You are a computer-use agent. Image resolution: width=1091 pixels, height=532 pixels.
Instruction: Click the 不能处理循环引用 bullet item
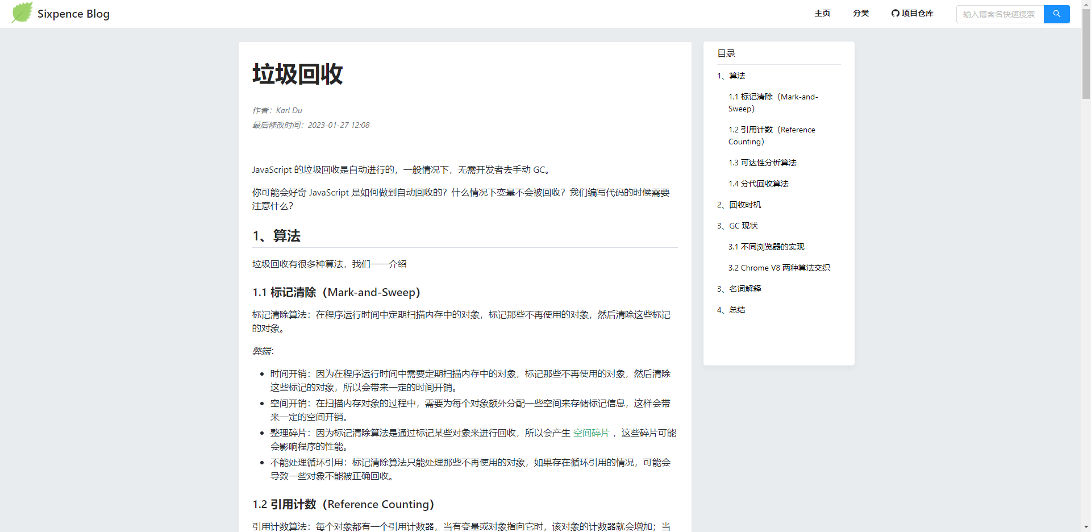tap(470, 469)
